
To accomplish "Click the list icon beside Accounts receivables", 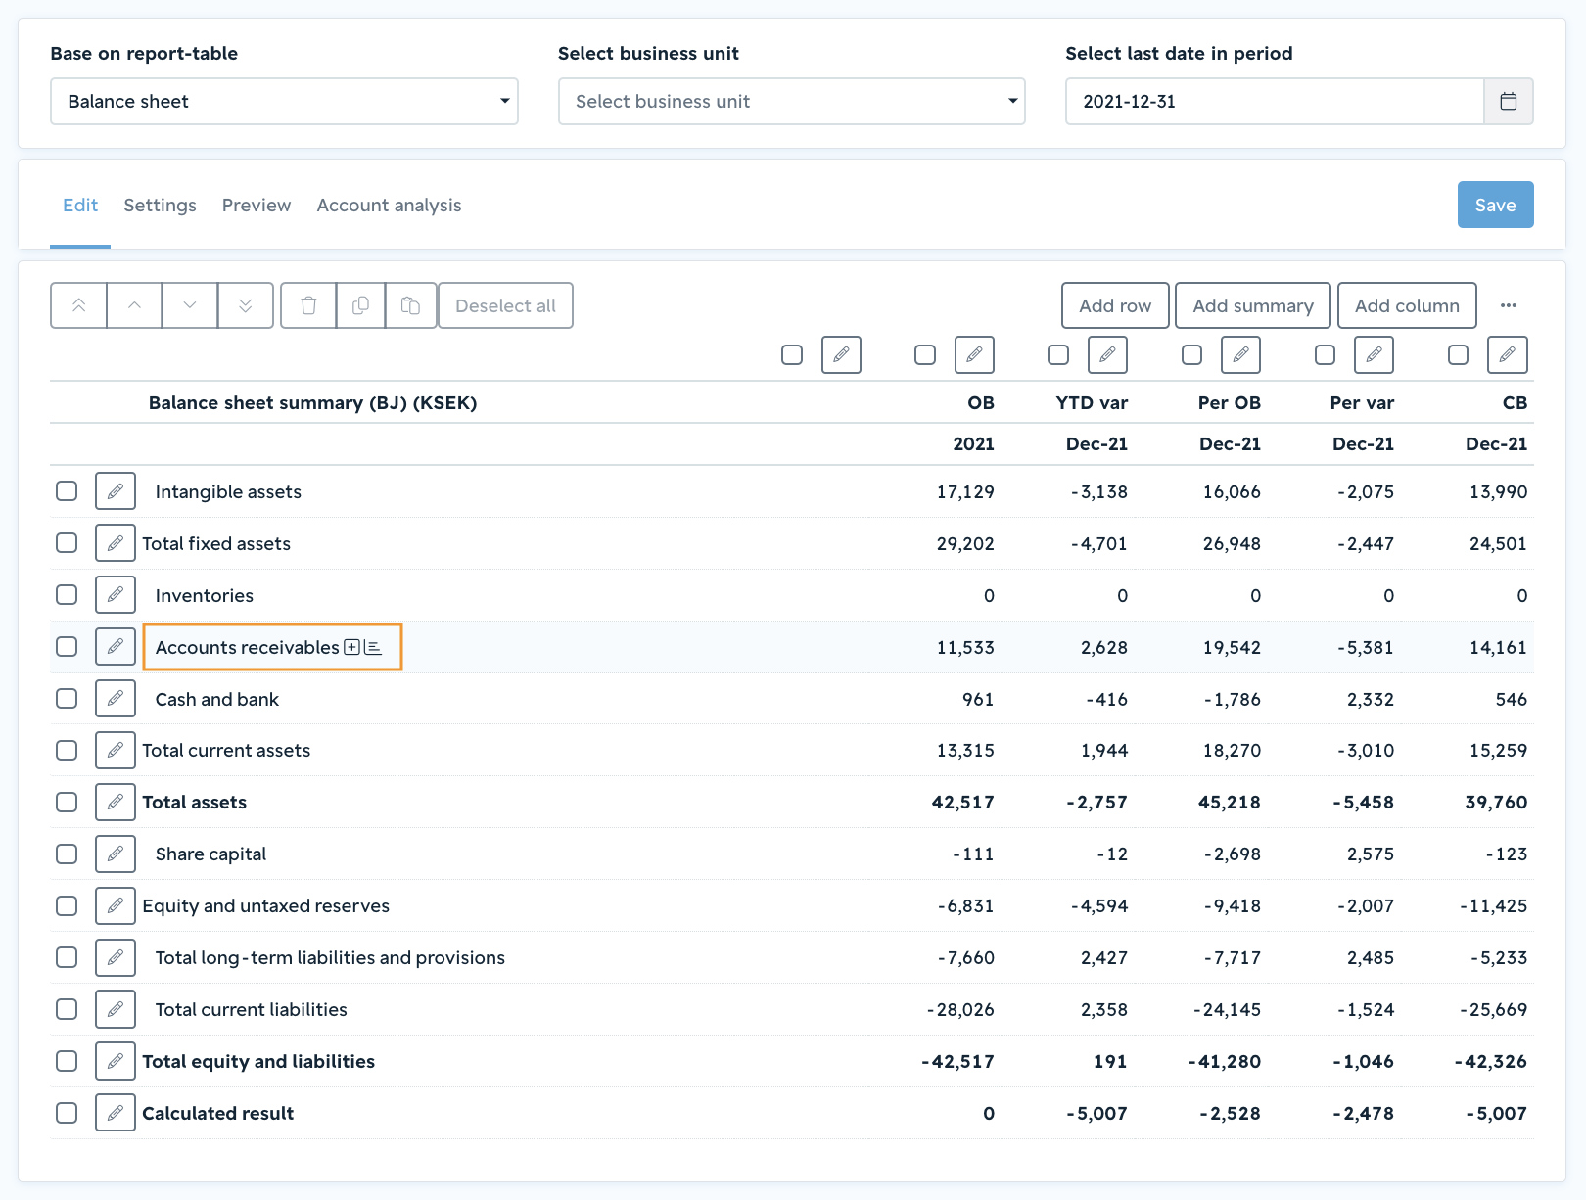I will pyautogui.click(x=373, y=647).
